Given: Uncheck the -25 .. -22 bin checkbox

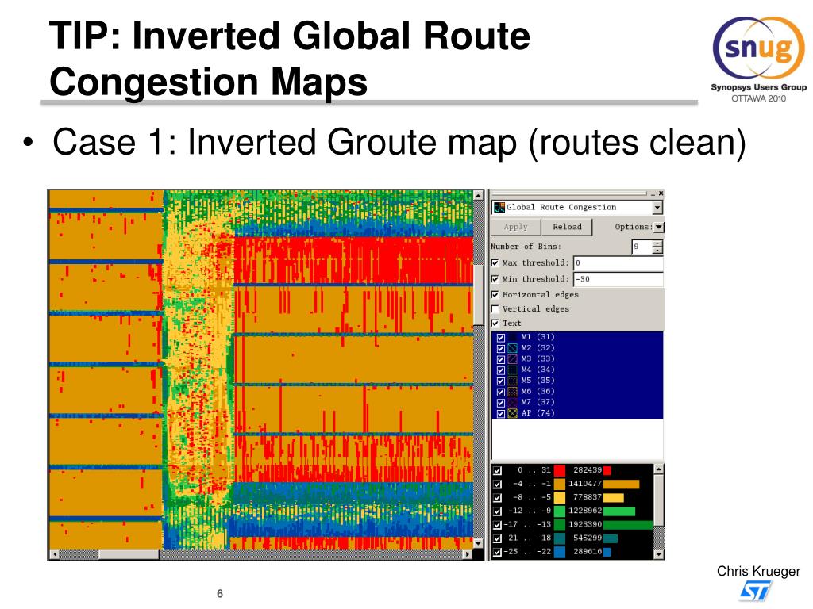Looking at the screenshot, I should click(x=498, y=552).
